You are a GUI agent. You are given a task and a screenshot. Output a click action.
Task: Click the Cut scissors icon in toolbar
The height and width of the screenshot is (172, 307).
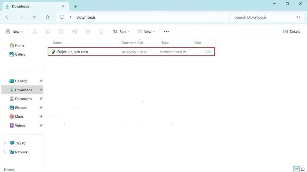pos(35,32)
